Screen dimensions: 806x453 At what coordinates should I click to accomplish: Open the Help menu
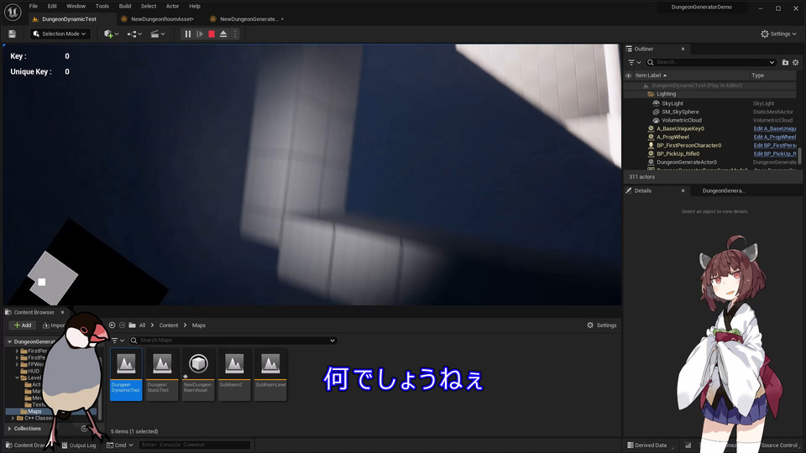194,6
